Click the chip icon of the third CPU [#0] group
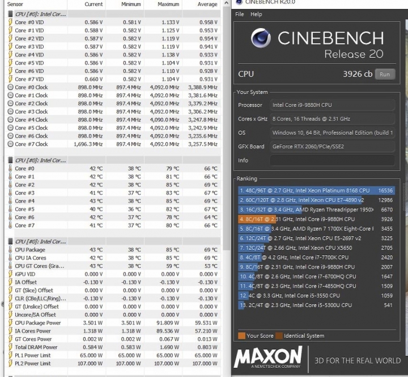Image resolution: width=408 pixels, height=377 pixels. [x=10, y=242]
